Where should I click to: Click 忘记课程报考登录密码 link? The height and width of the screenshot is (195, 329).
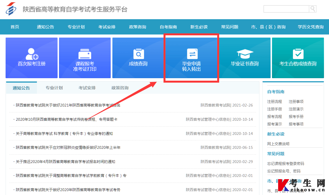[285, 164]
